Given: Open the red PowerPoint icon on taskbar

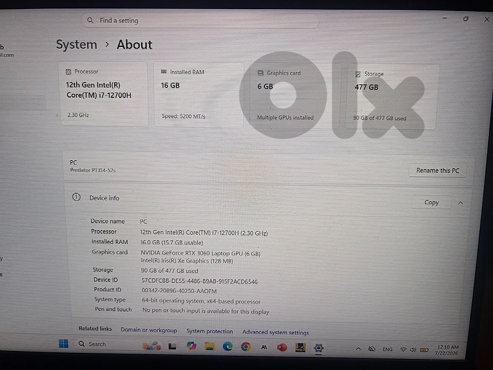Looking at the screenshot, I should click(x=282, y=347).
